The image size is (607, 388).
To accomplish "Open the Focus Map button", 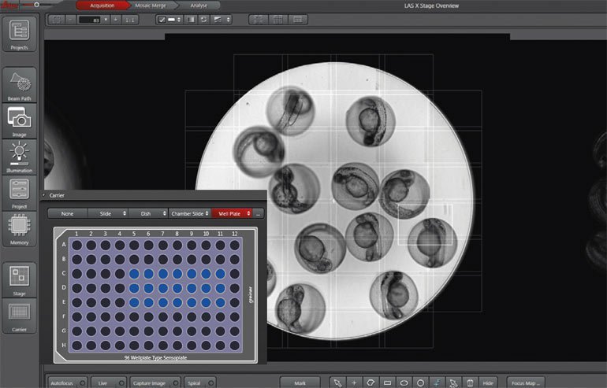I will (526, 382).
